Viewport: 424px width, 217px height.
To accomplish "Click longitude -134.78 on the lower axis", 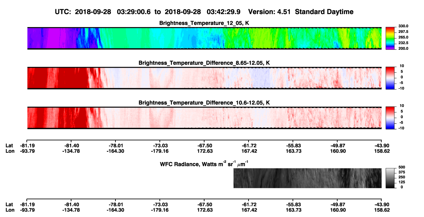I will 71,210.
